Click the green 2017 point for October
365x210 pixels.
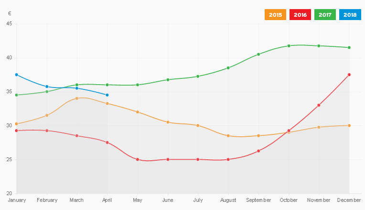tap(289, 46)
